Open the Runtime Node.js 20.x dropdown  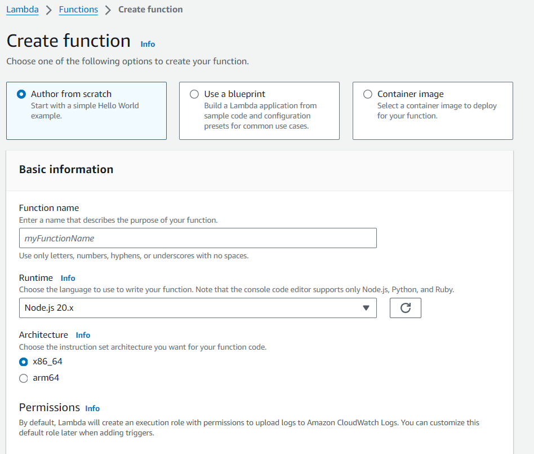[198, 308]
